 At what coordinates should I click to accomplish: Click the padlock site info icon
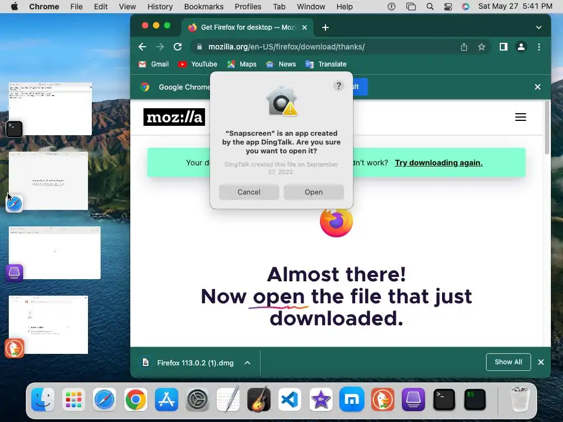click(x=200, y=47)
